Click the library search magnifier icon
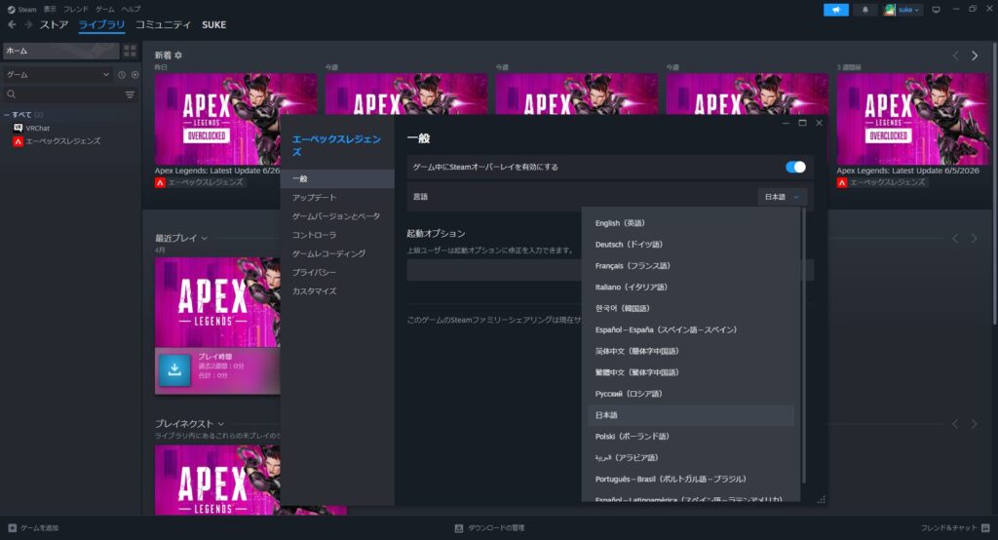998x540 pixels. (x=11, y=95)
